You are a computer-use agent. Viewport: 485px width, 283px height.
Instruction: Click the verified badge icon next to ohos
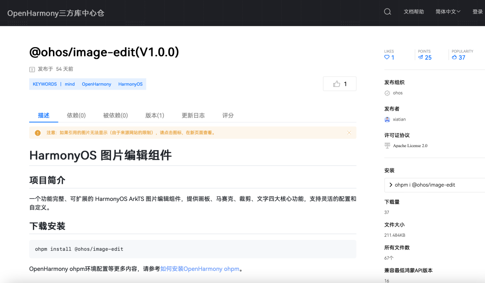tap(387, 93)
